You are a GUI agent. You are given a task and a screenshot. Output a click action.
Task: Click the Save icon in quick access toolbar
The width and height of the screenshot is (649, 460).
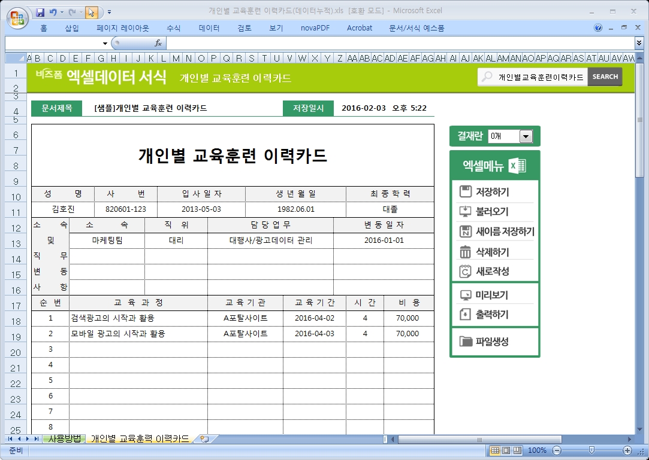click(40, 11)
